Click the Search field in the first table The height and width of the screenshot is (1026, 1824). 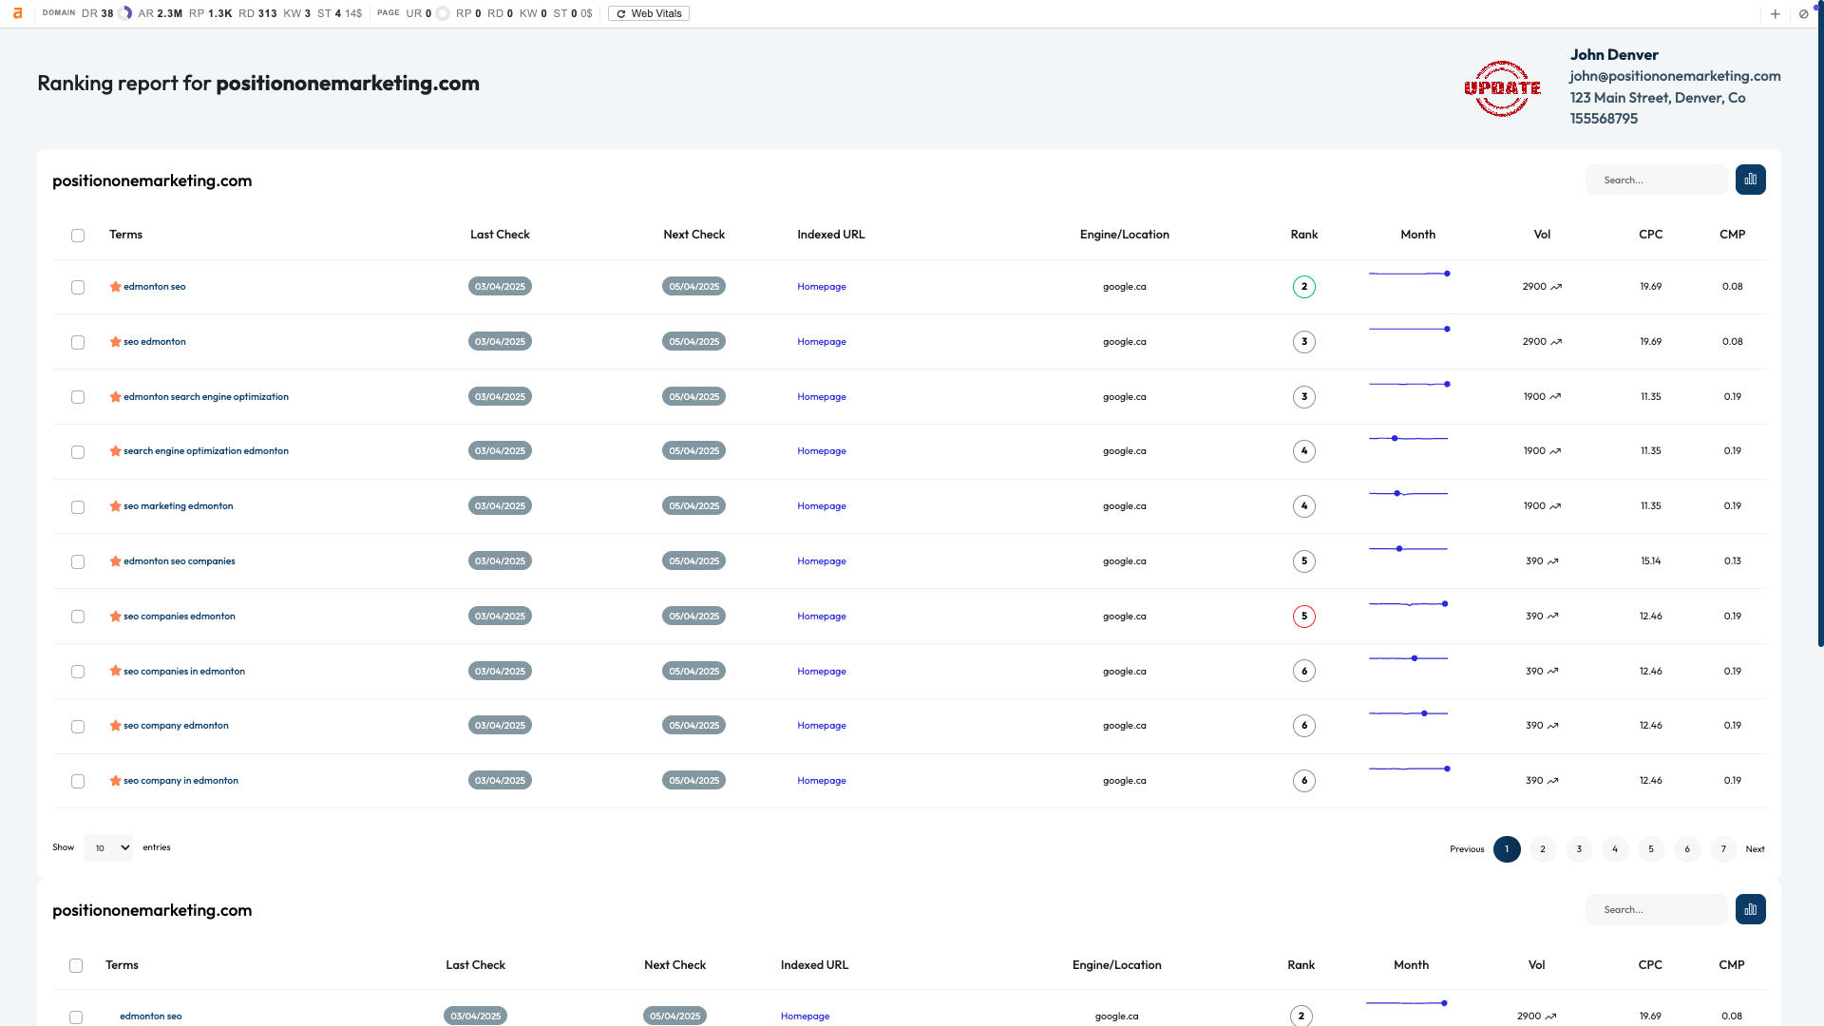tap(1656, 180)
